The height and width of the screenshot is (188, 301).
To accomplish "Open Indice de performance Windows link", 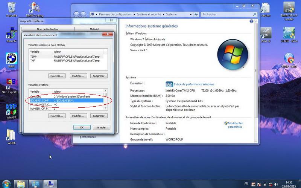I will pyautogui.click(x=194, y=84).
